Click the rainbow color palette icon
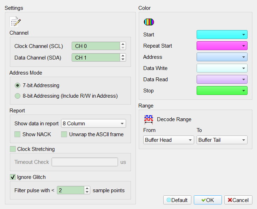This screenshot has height=209, width=257. click(x=149, y=22)
